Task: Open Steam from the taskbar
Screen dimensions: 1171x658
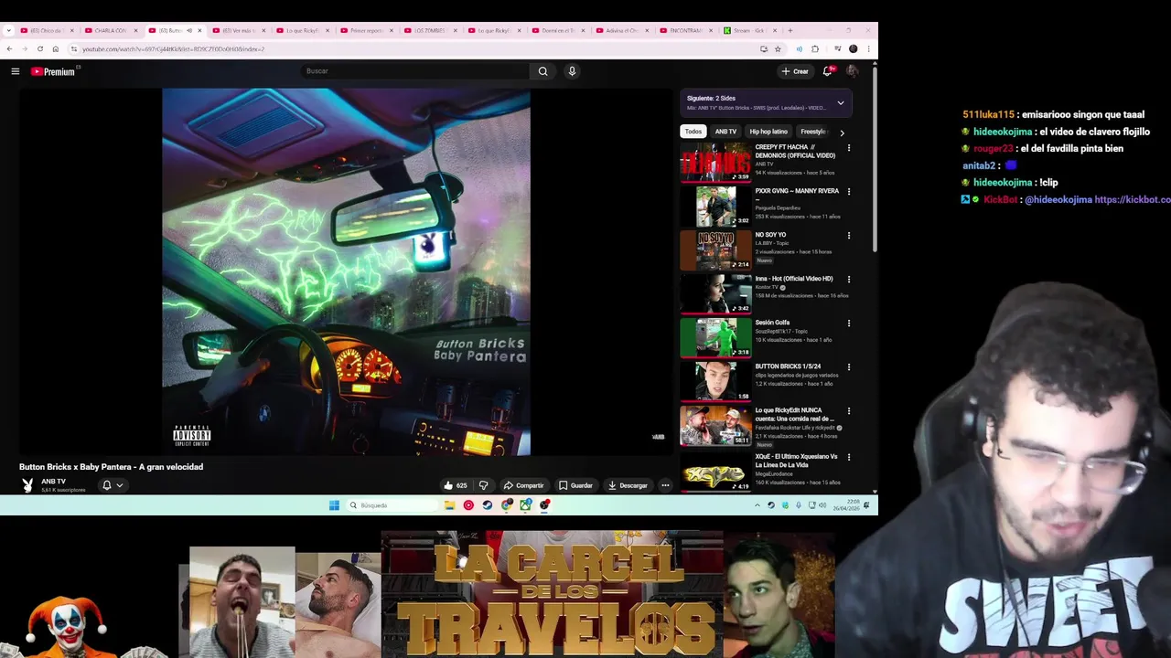Action: click(x=488, y=505)
